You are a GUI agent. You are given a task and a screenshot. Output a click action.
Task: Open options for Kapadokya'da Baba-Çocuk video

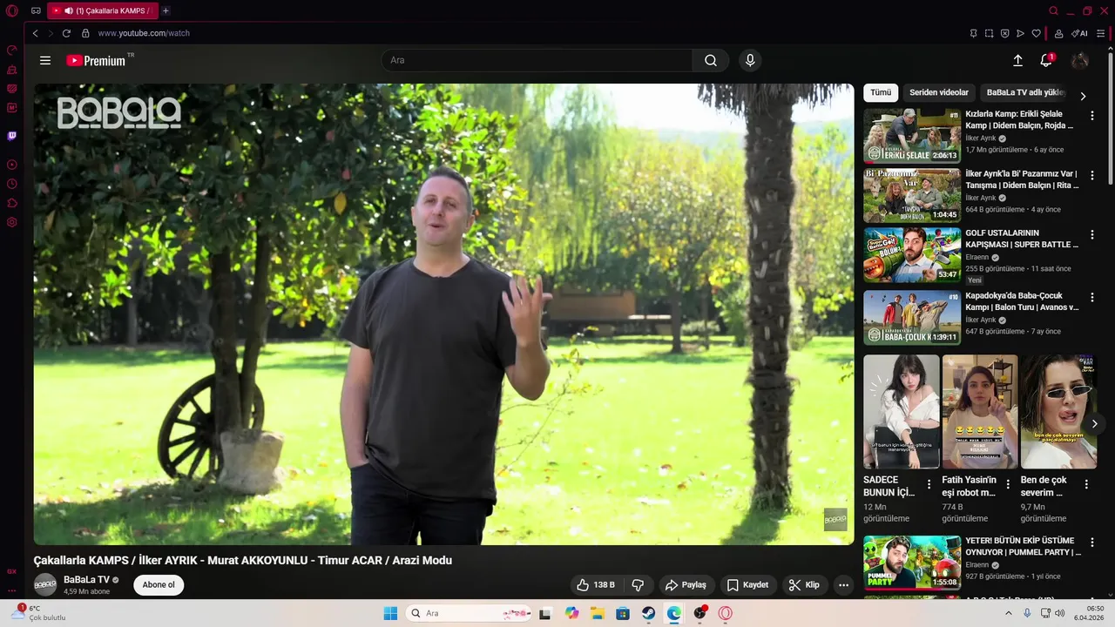click(1092, 297)
